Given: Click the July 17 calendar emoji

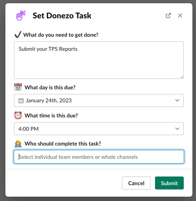Looking at the screenshot, I should tap(18, 87).
